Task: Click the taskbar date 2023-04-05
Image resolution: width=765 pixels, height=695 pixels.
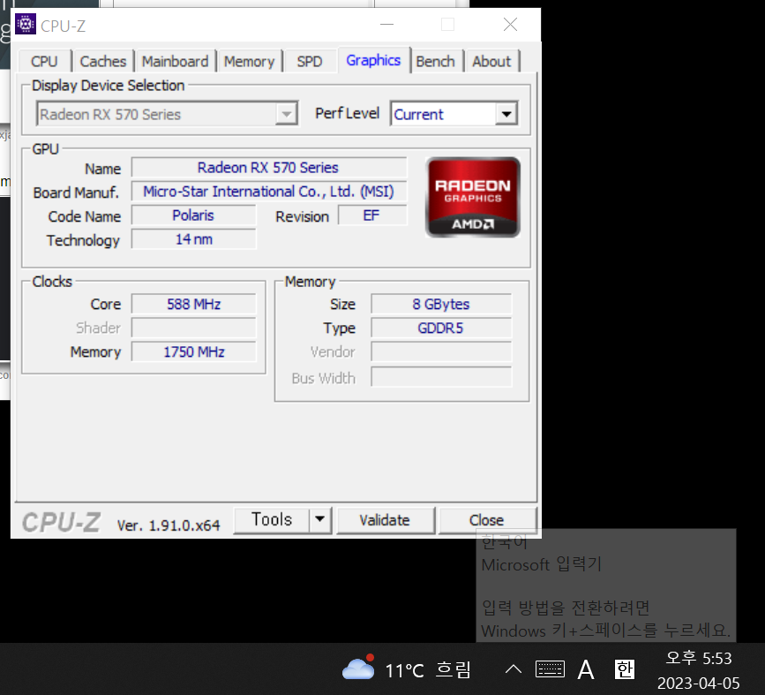Action: [x=698, y=683]
